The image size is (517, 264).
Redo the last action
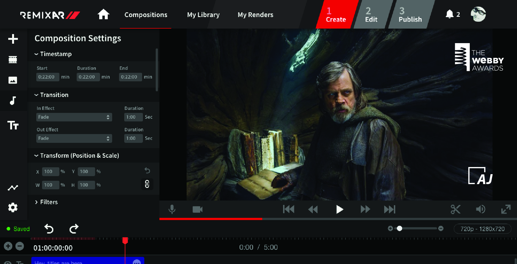point(74,229)
